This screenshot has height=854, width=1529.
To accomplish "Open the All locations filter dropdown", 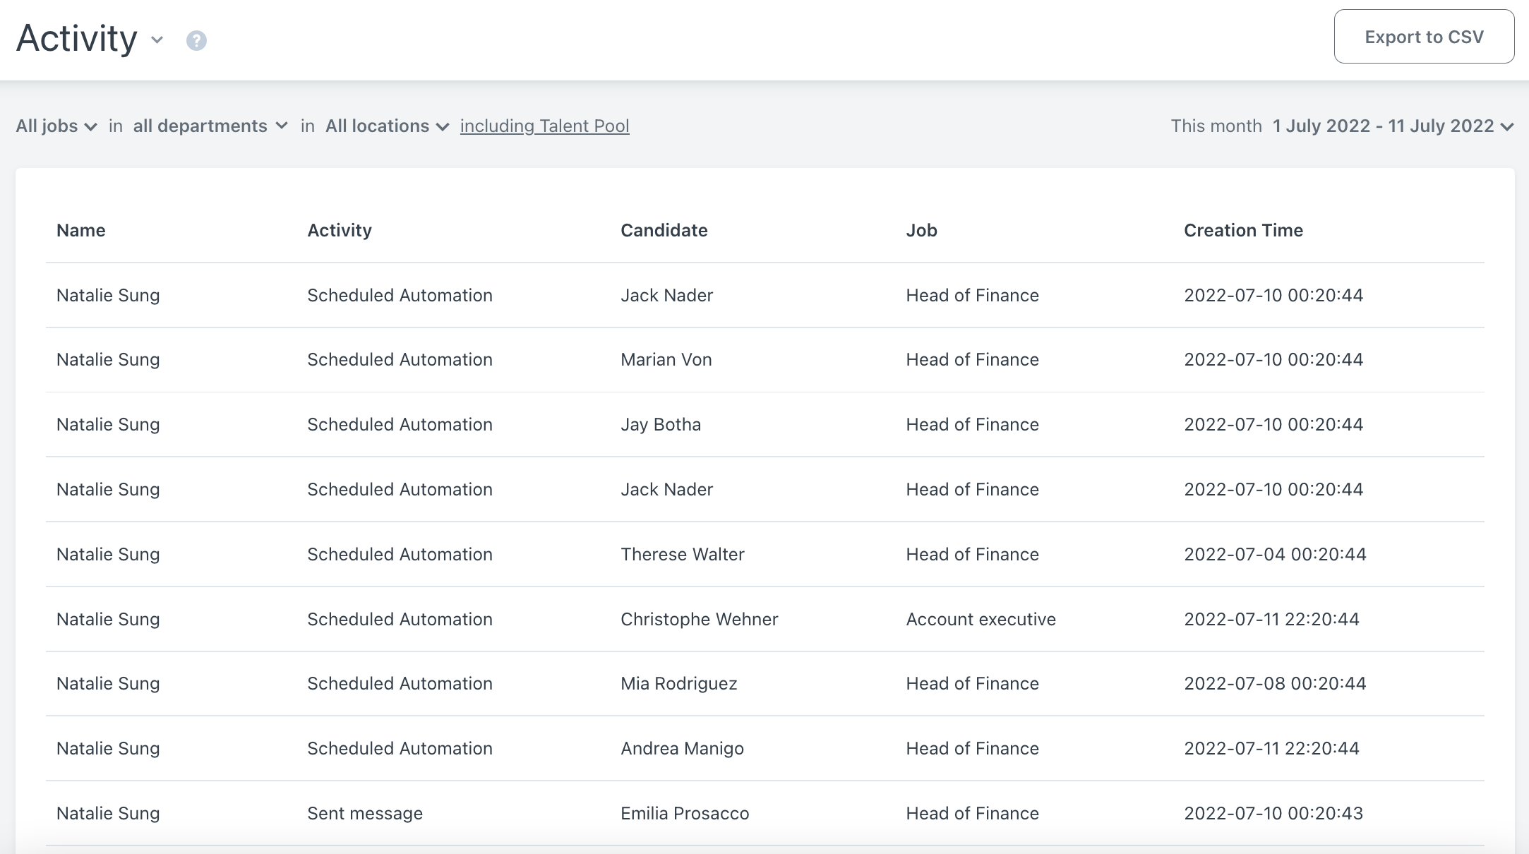I will [387, 126].
